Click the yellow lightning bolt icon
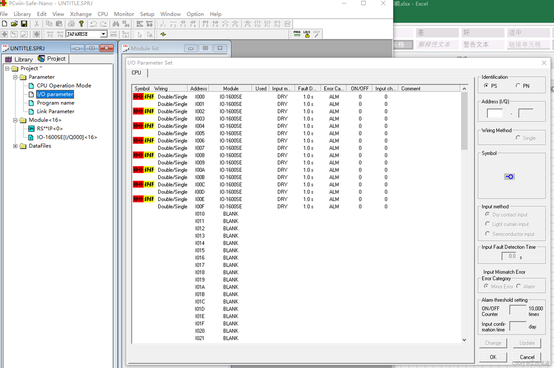The width and height of the screenshot is (554, 368). click(163, 34)
